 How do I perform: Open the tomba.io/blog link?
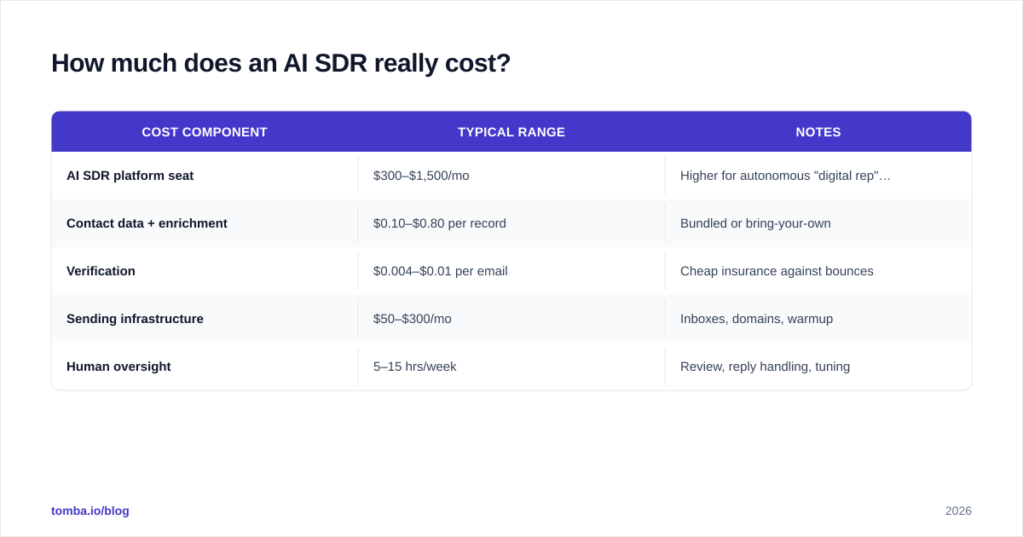[x=90, y=511]
